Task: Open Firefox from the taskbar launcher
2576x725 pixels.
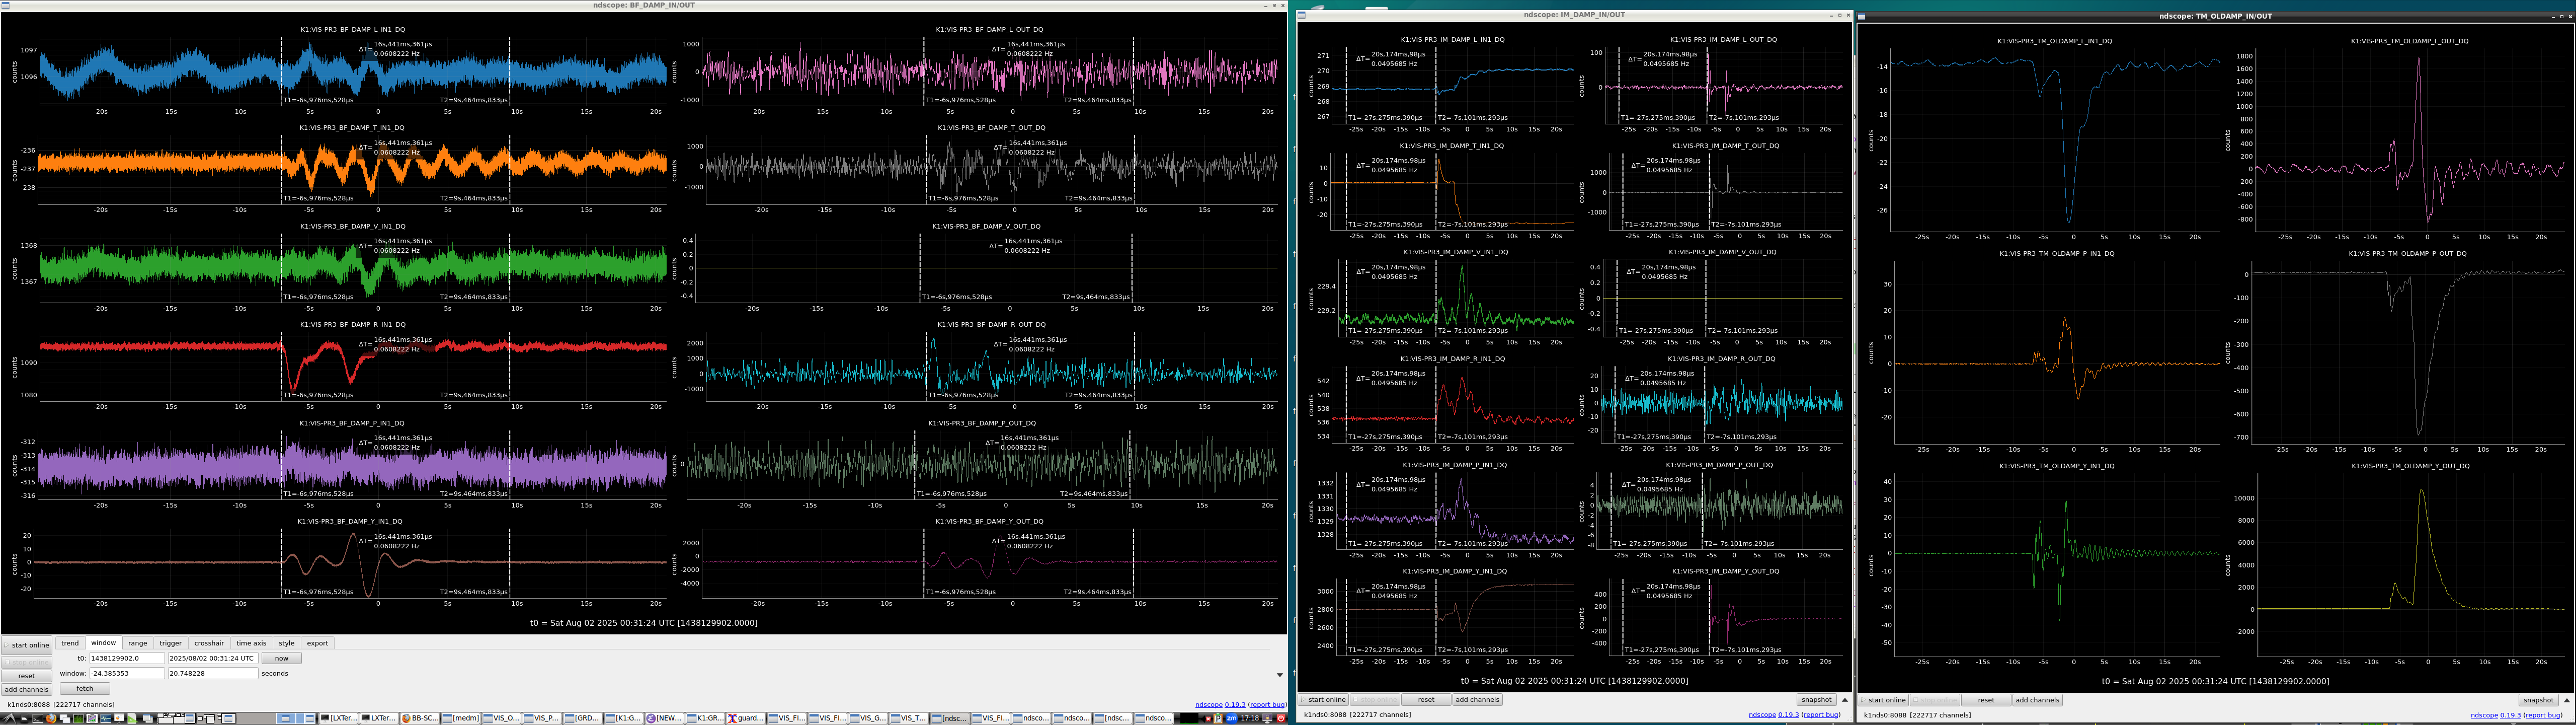Action: click(x=51, y=718)
